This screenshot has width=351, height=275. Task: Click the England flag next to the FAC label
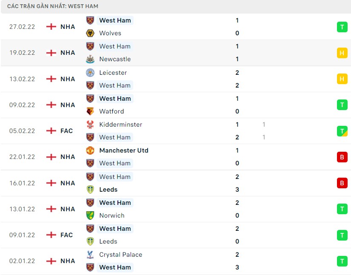pos(51,131)
